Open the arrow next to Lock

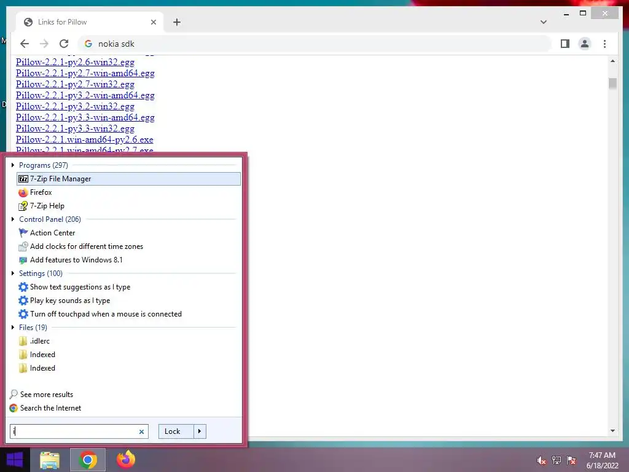[x=200, y=431]
